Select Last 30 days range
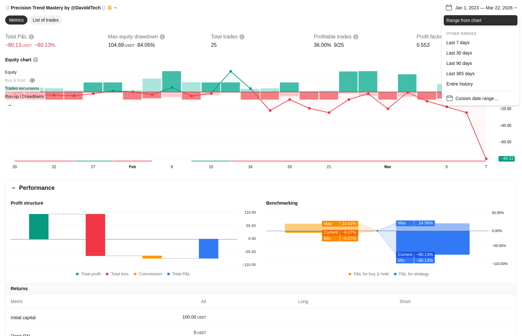Viewport: 522px width, 336px height. pos(459,53)
